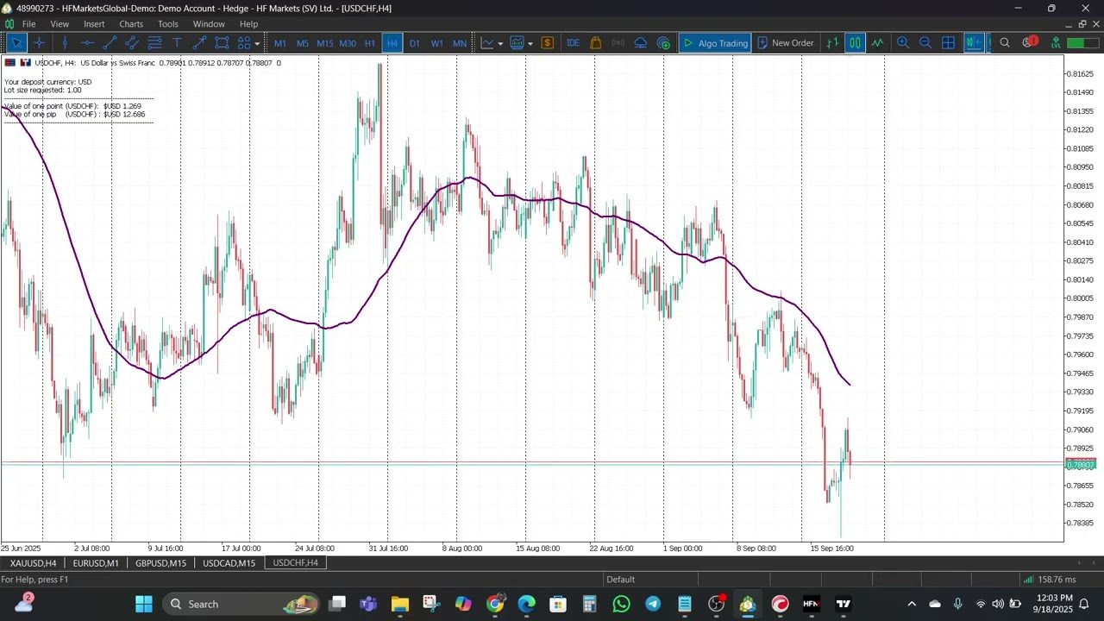Select the cursor arrow tool

[16, 43]
